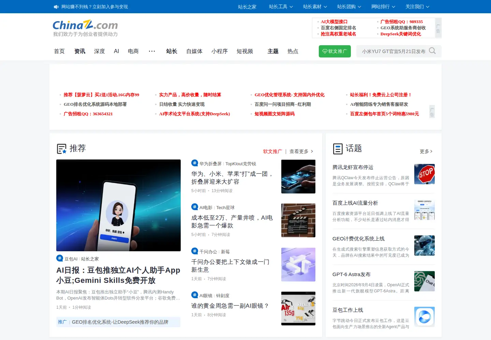Open the featured 豆包 phone image
Viewport: 491px width, 340px height.
(118, 205)
